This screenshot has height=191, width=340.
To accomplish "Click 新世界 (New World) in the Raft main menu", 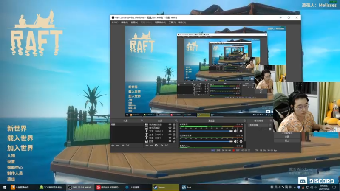I will [17, 129].
